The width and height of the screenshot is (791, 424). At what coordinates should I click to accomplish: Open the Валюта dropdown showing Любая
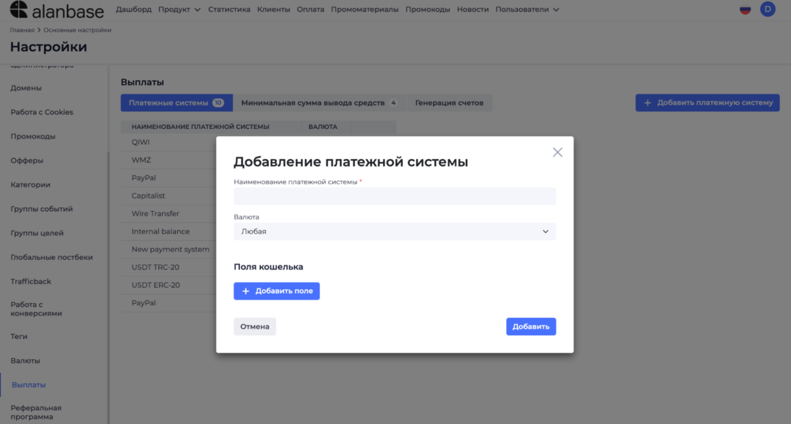click(394, 231)
